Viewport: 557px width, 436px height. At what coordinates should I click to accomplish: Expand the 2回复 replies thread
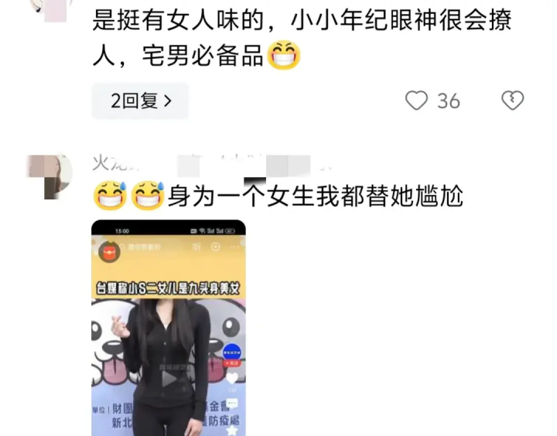[140, 100]
